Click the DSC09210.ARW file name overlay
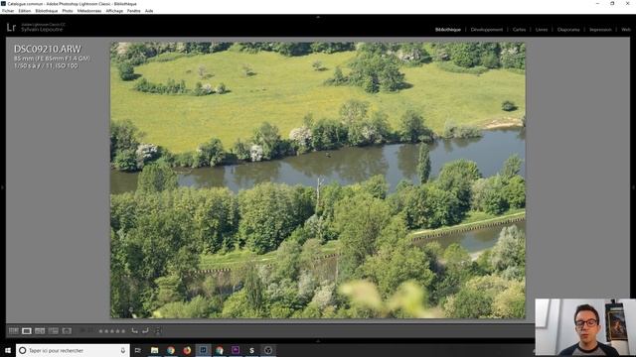 [48, 49]
